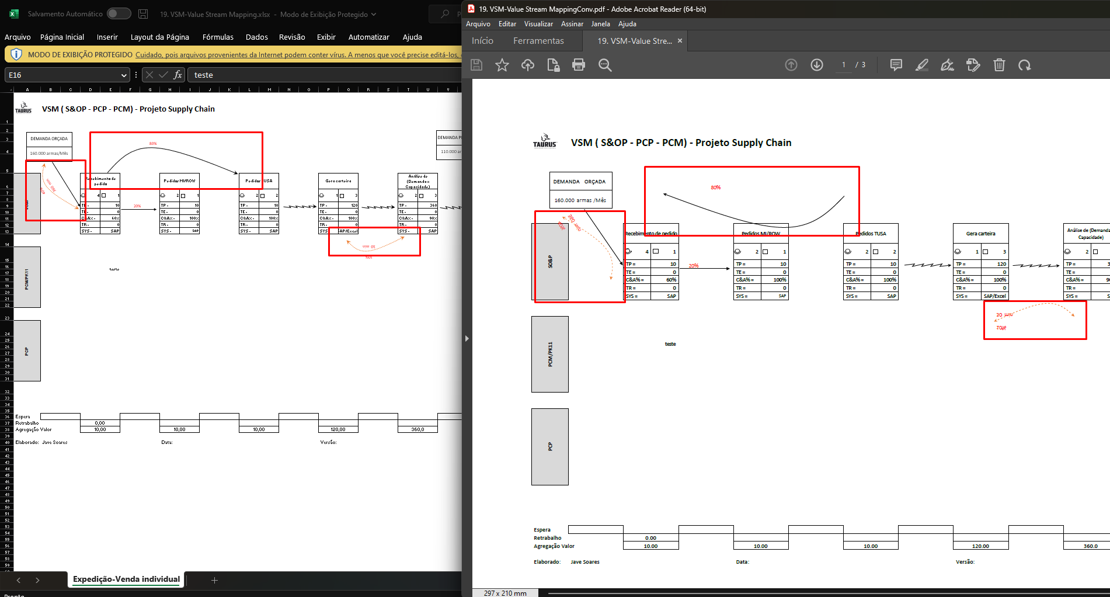Screen dimensions: 1110x597
Task: Click the 297 x 210 mm page size label
Action: click(505, 593)
